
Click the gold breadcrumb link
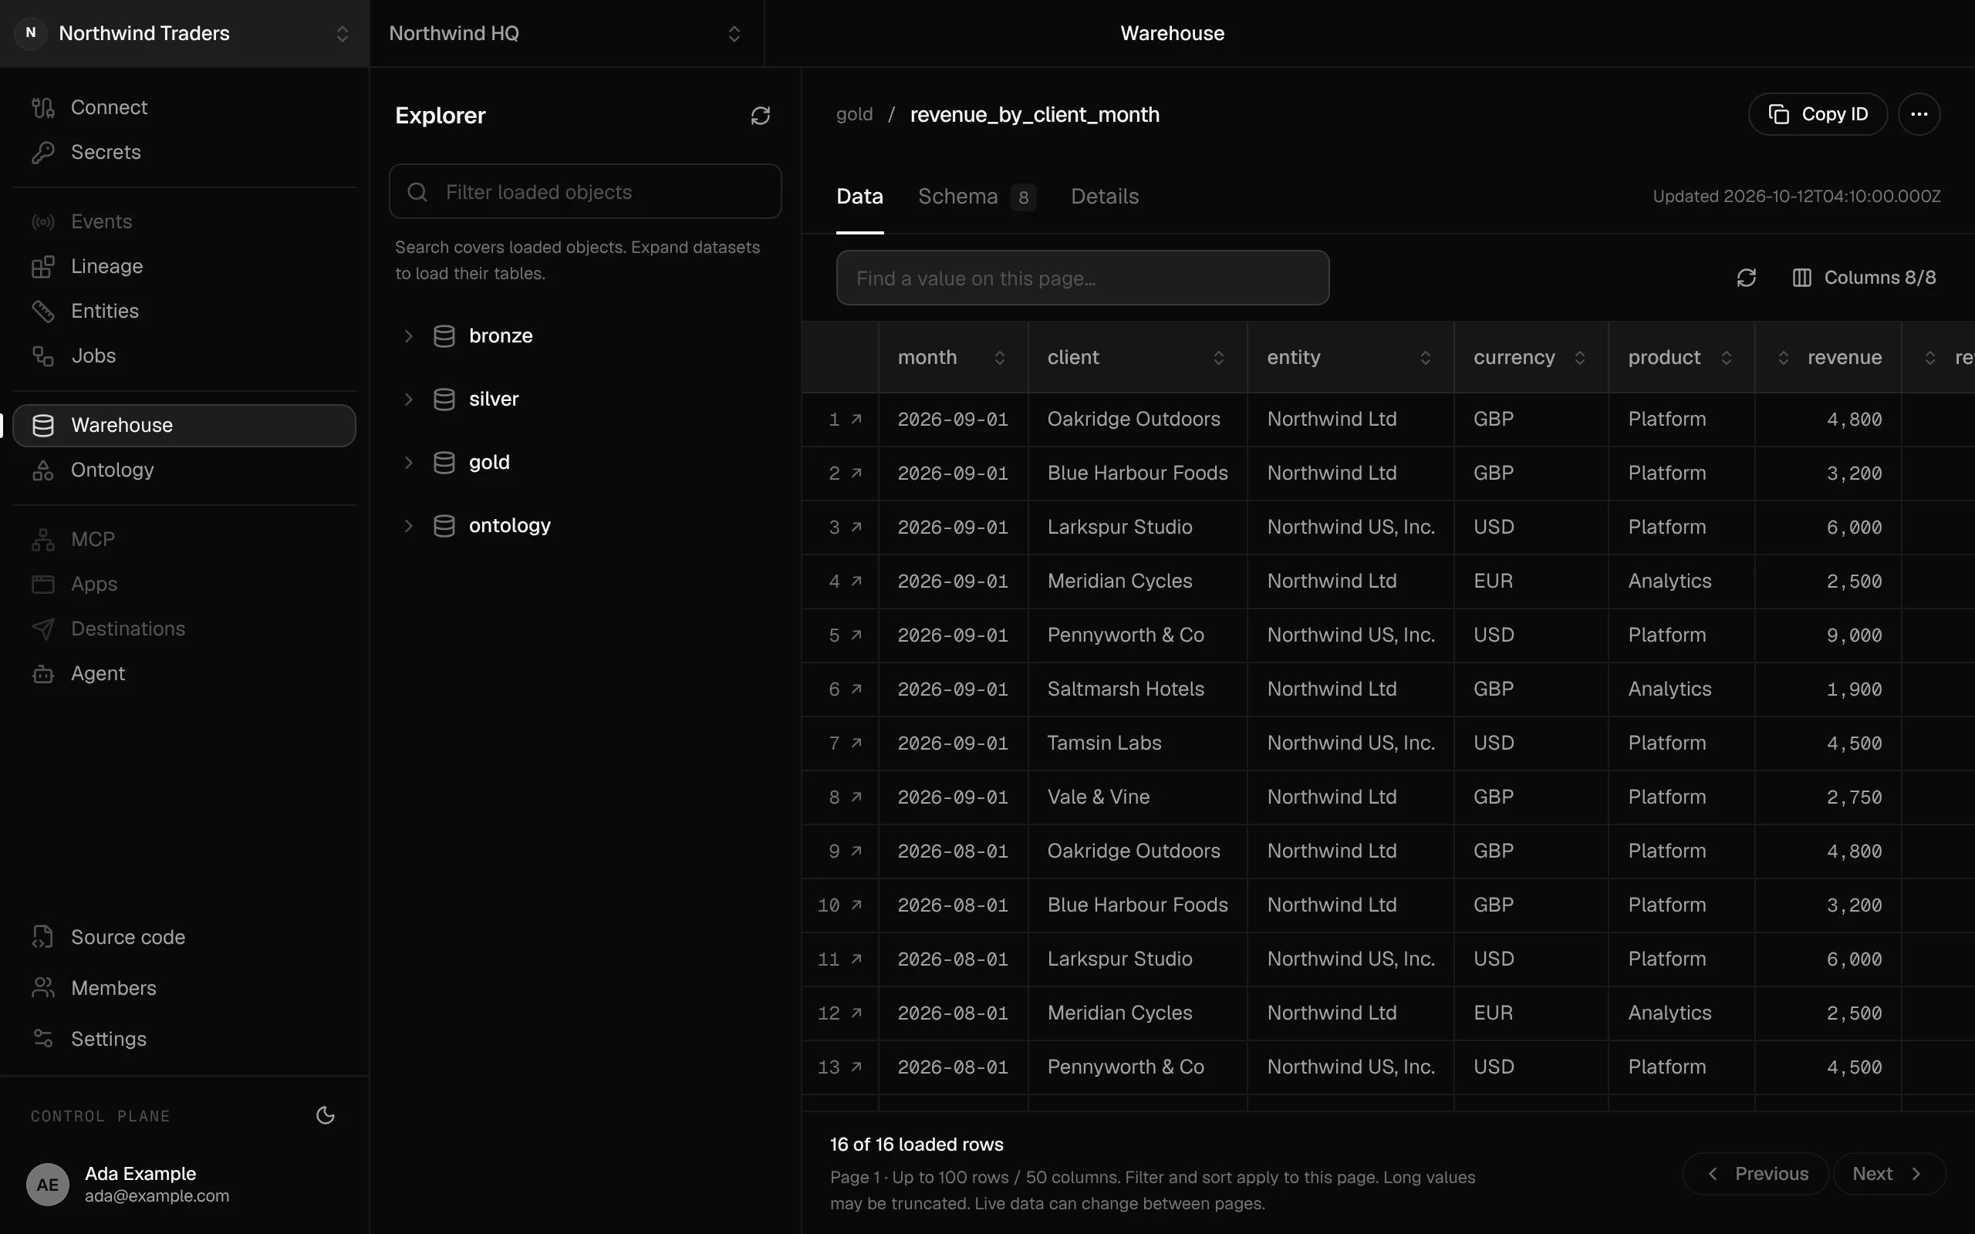point(854,115)
